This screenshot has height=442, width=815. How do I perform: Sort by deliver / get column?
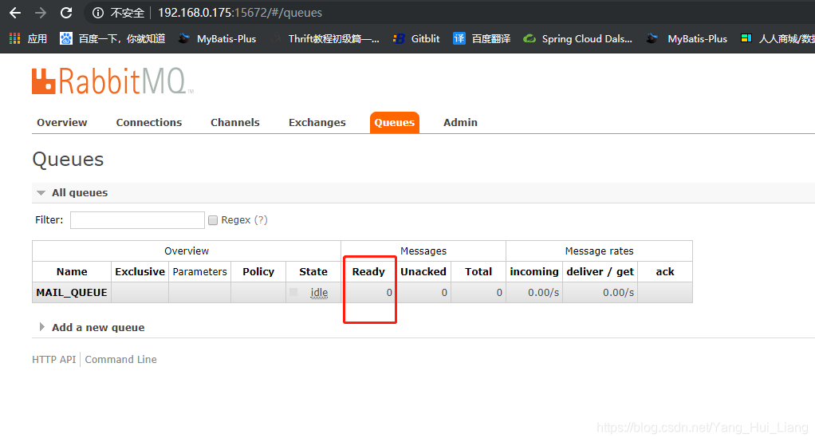pos(600,272)
